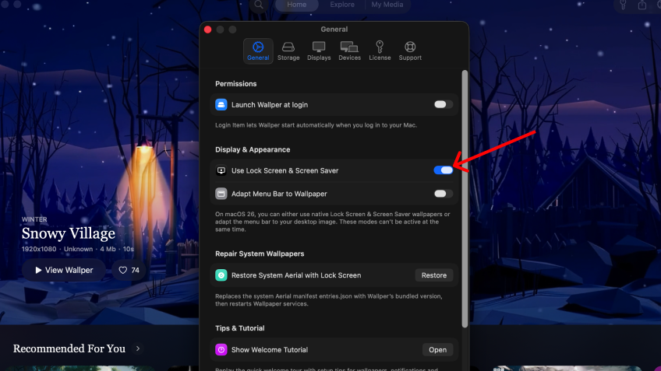Select Home in the main window navigation

pos(297,5)
